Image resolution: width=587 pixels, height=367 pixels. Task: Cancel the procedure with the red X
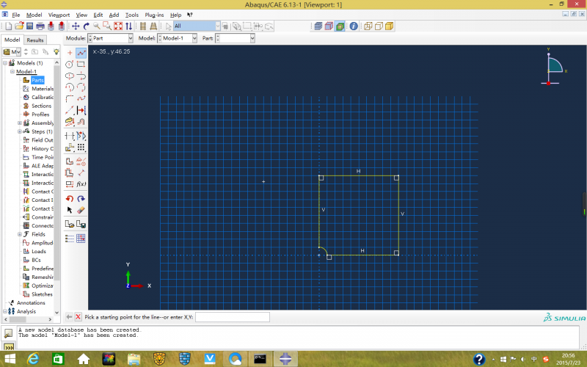click(78, 317)
